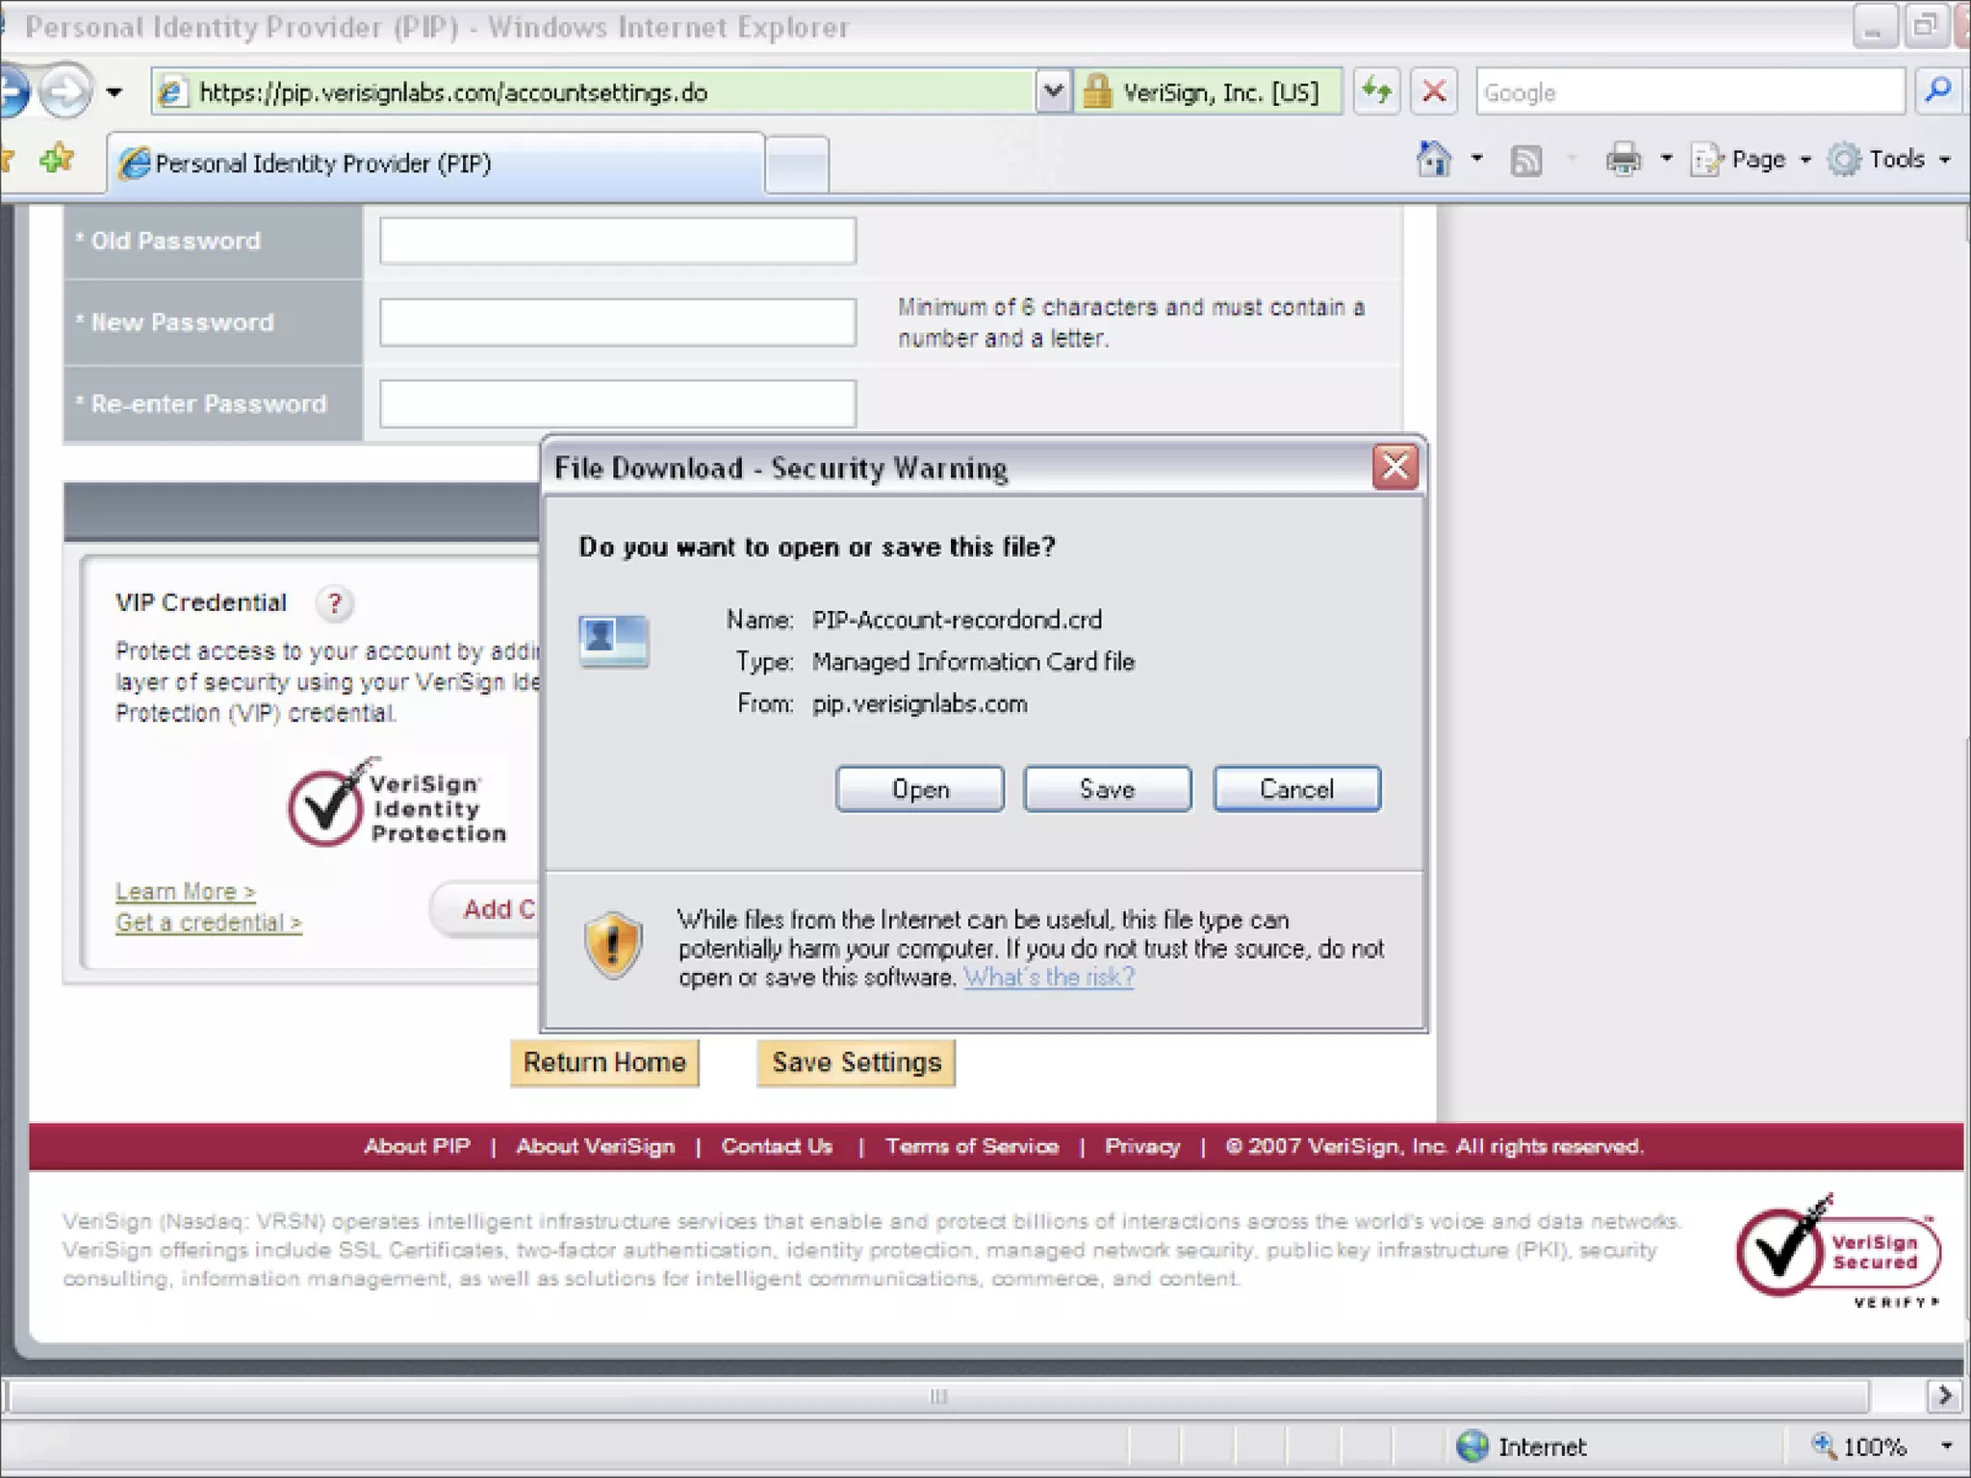Click the VIP Credential help question mark
Image resolution: width=1971 pixels, height=1478 pixels.
click(x=334, y=603)
